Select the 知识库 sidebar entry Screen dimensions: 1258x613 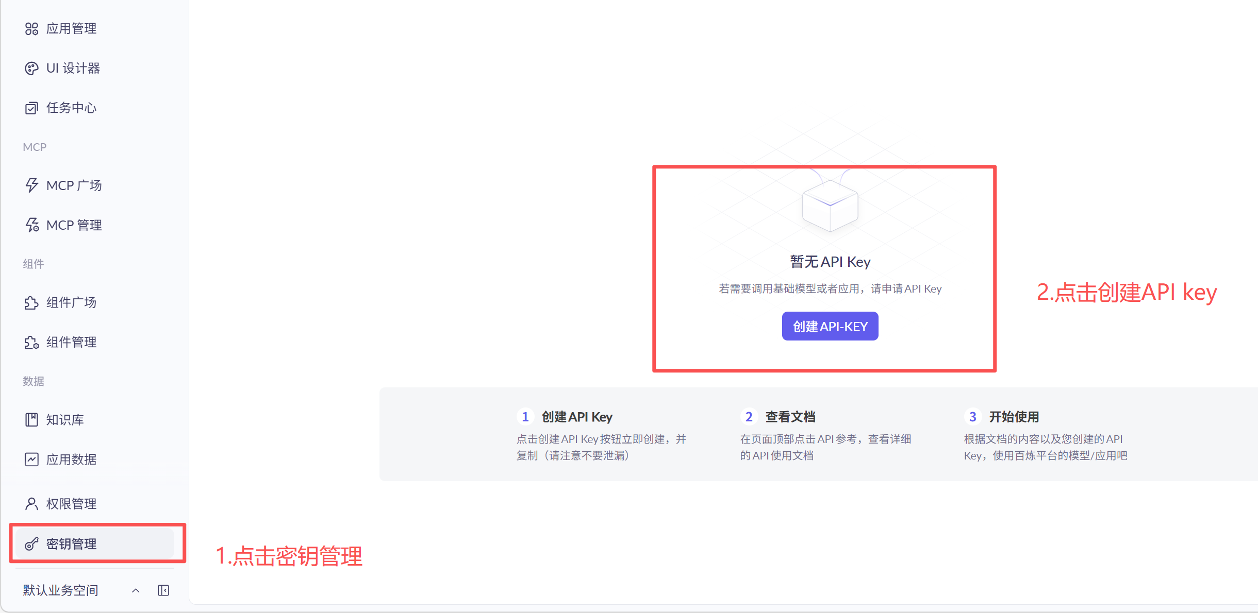click(x=65, y=420)
